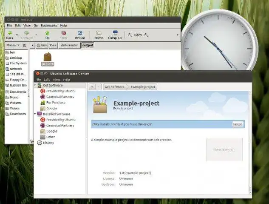269x204 pixels.
Task: Click the C++ path bar button
Action: point(53,45)
